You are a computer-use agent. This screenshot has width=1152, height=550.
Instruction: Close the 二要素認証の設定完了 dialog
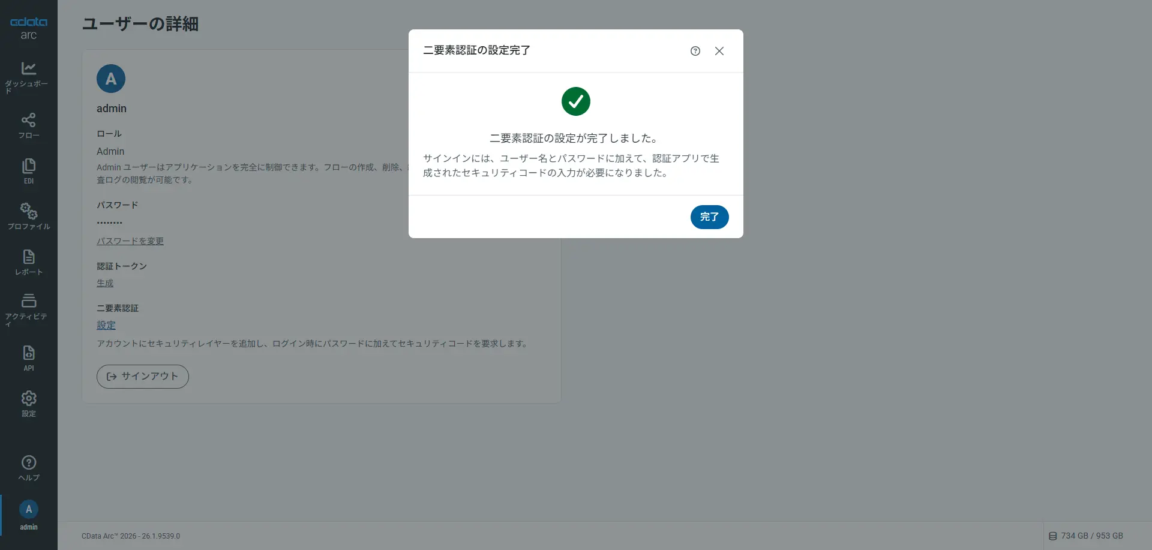point(719,51)
